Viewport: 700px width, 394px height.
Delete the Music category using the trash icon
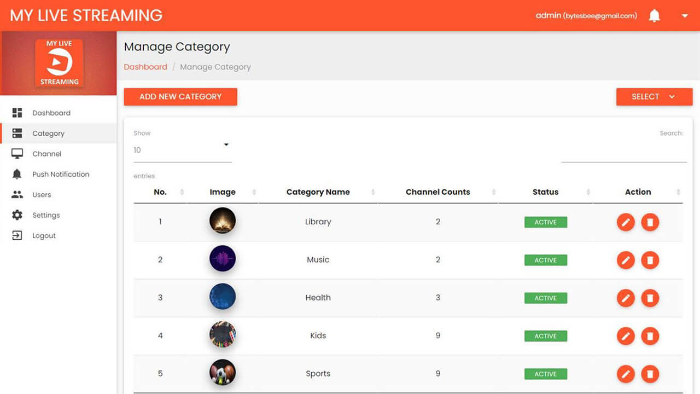click(x=650, y=260)
